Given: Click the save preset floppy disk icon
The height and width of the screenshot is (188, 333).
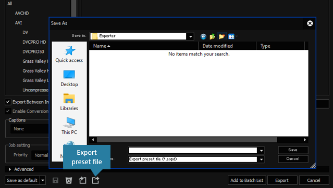Looking at the screenshot, I should tap(55, 180).
